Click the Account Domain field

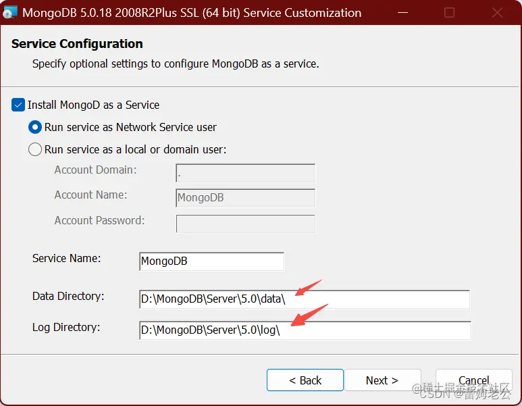click(x=245, y=173)
